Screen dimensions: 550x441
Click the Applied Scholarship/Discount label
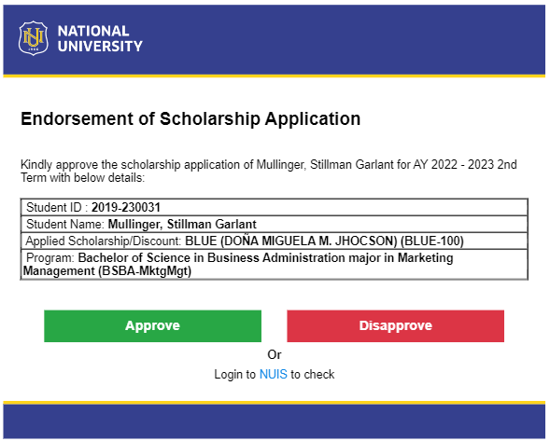[x=103, y=241]
